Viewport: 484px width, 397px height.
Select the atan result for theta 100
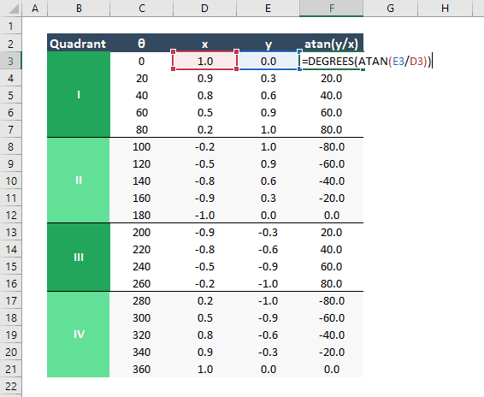click(331, 146)
